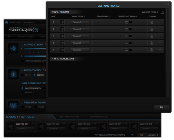This screenshot has width=174, height=140.
Task: Confirm Gestione Profilo dialog with OK
Action: [x=162, y=107]
